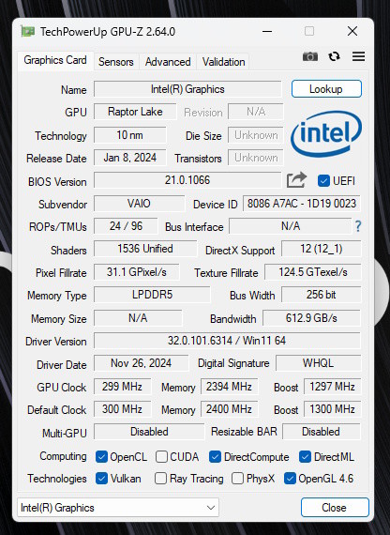
Task: Click the Bus Interface value N/A
Action: (x=291, y=226)
